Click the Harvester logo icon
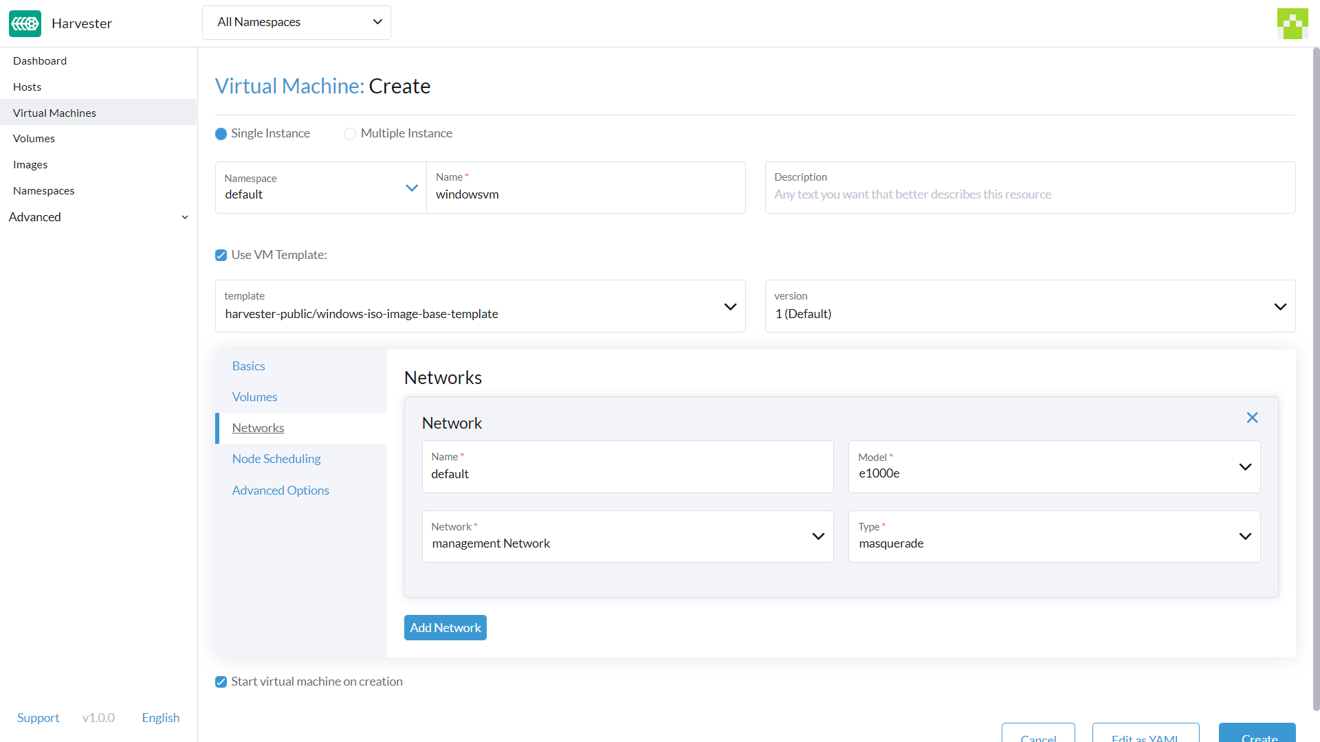Screen dimensions: 1320x742 coord(25,23)
